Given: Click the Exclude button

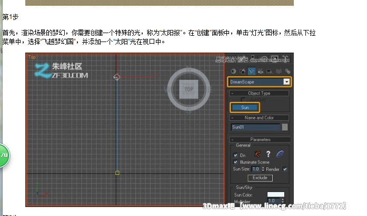Looking at the screenshot, I should point(260,178).
